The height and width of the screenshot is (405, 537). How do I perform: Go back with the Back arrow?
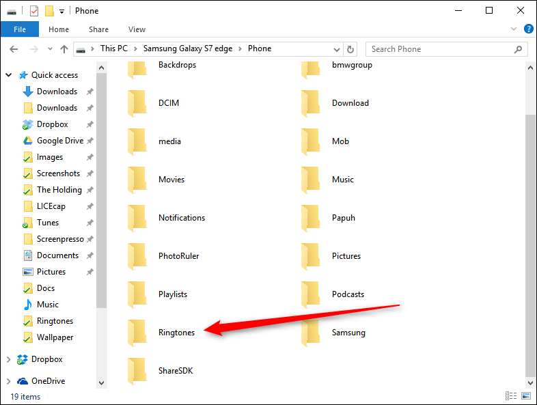click(14, 49)
